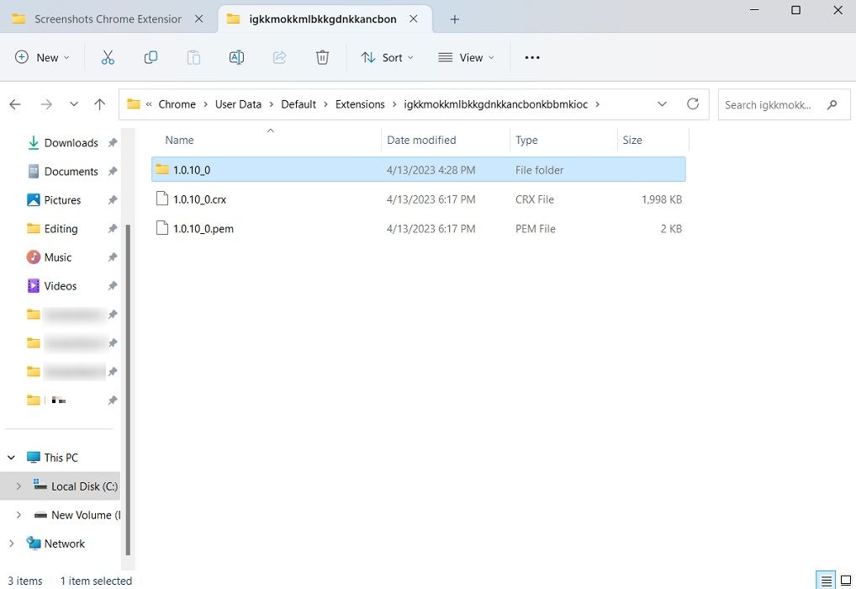Click the search igkkmokk box
856x589 pixels.
[x=774, y=104]
